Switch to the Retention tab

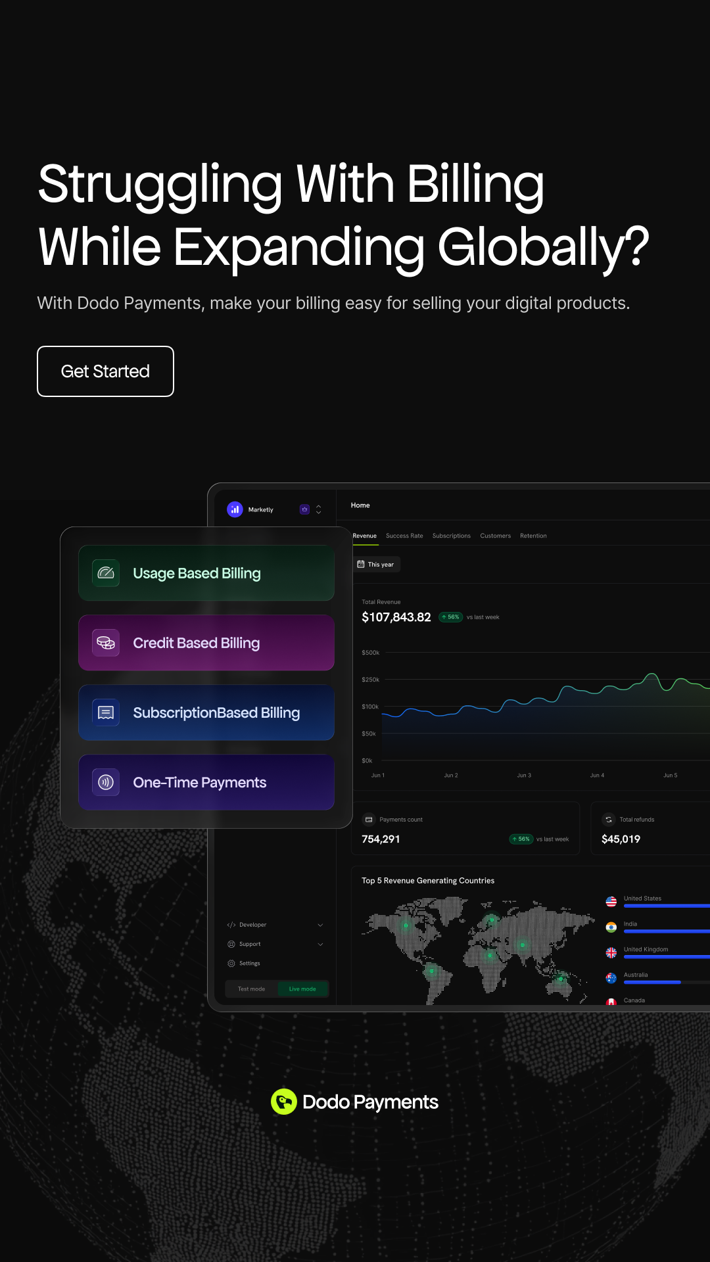click(533, 536)
